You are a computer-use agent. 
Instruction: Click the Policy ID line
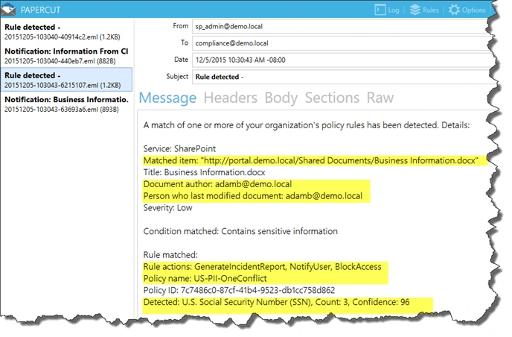coord(239,290)
